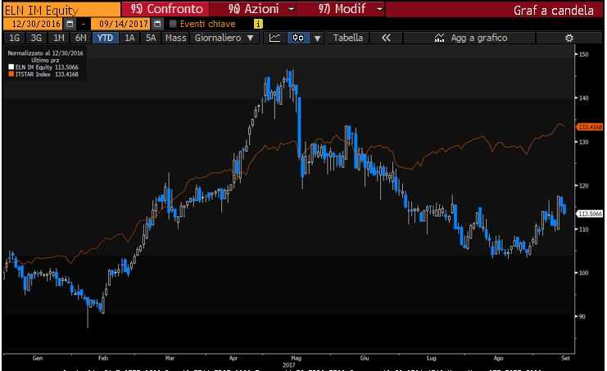Click the white 113.5066 price label on axis
Viewport: 607px width, 371px height.
click(590, 214)
